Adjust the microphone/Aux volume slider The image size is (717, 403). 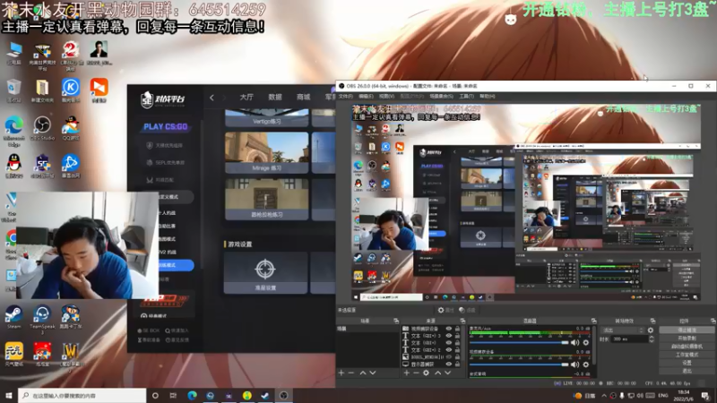point(519,342)
